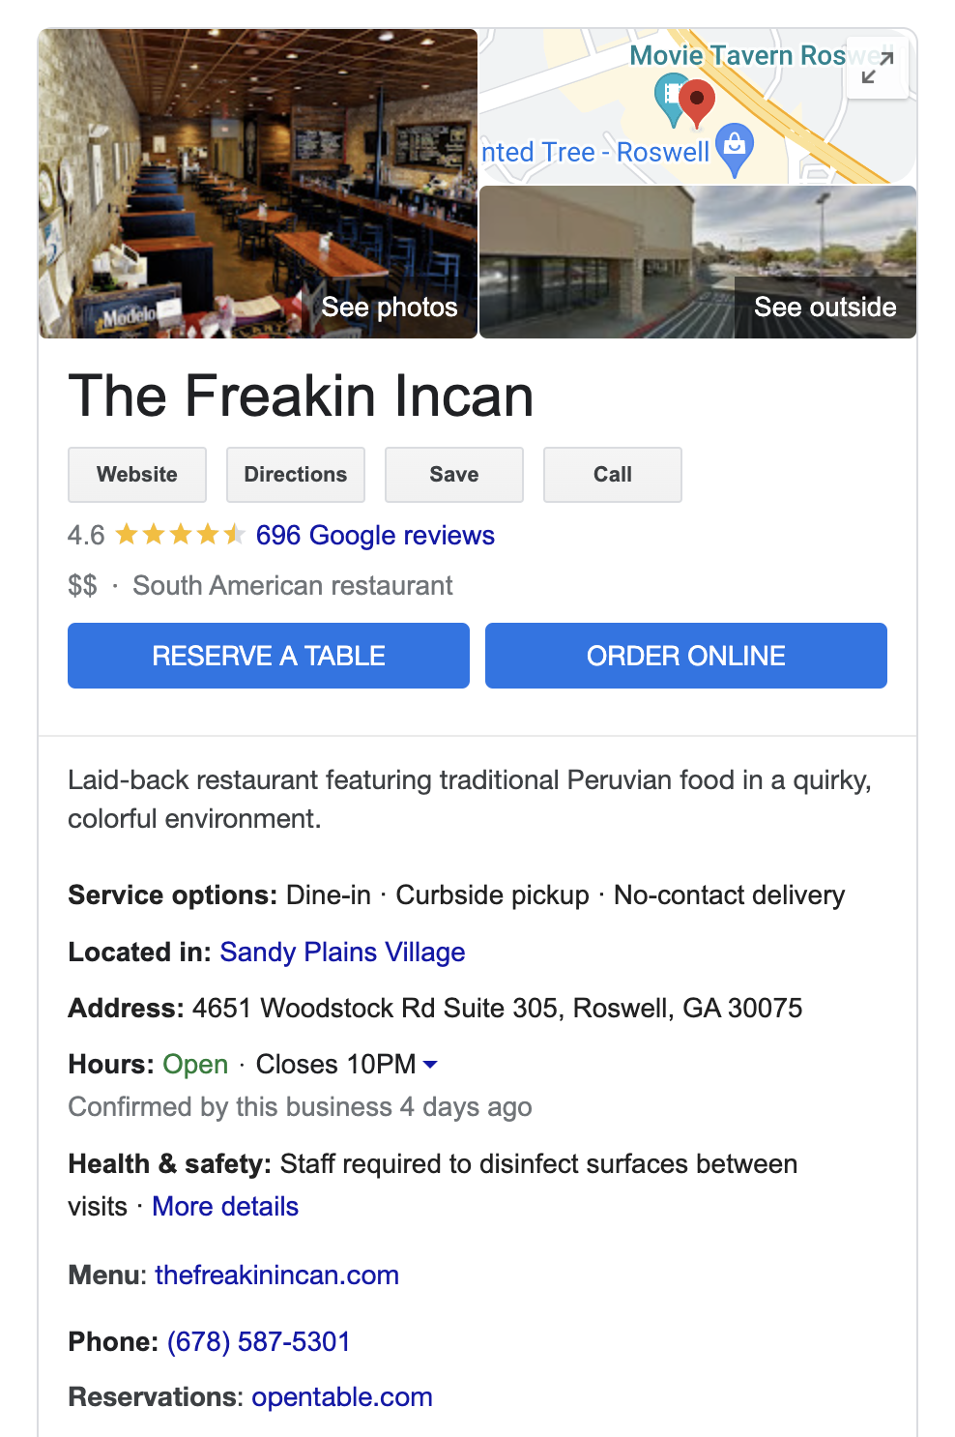Open More details for health & safety
The height and width of the screenshot is (1437, 955).
point(225,1206)
